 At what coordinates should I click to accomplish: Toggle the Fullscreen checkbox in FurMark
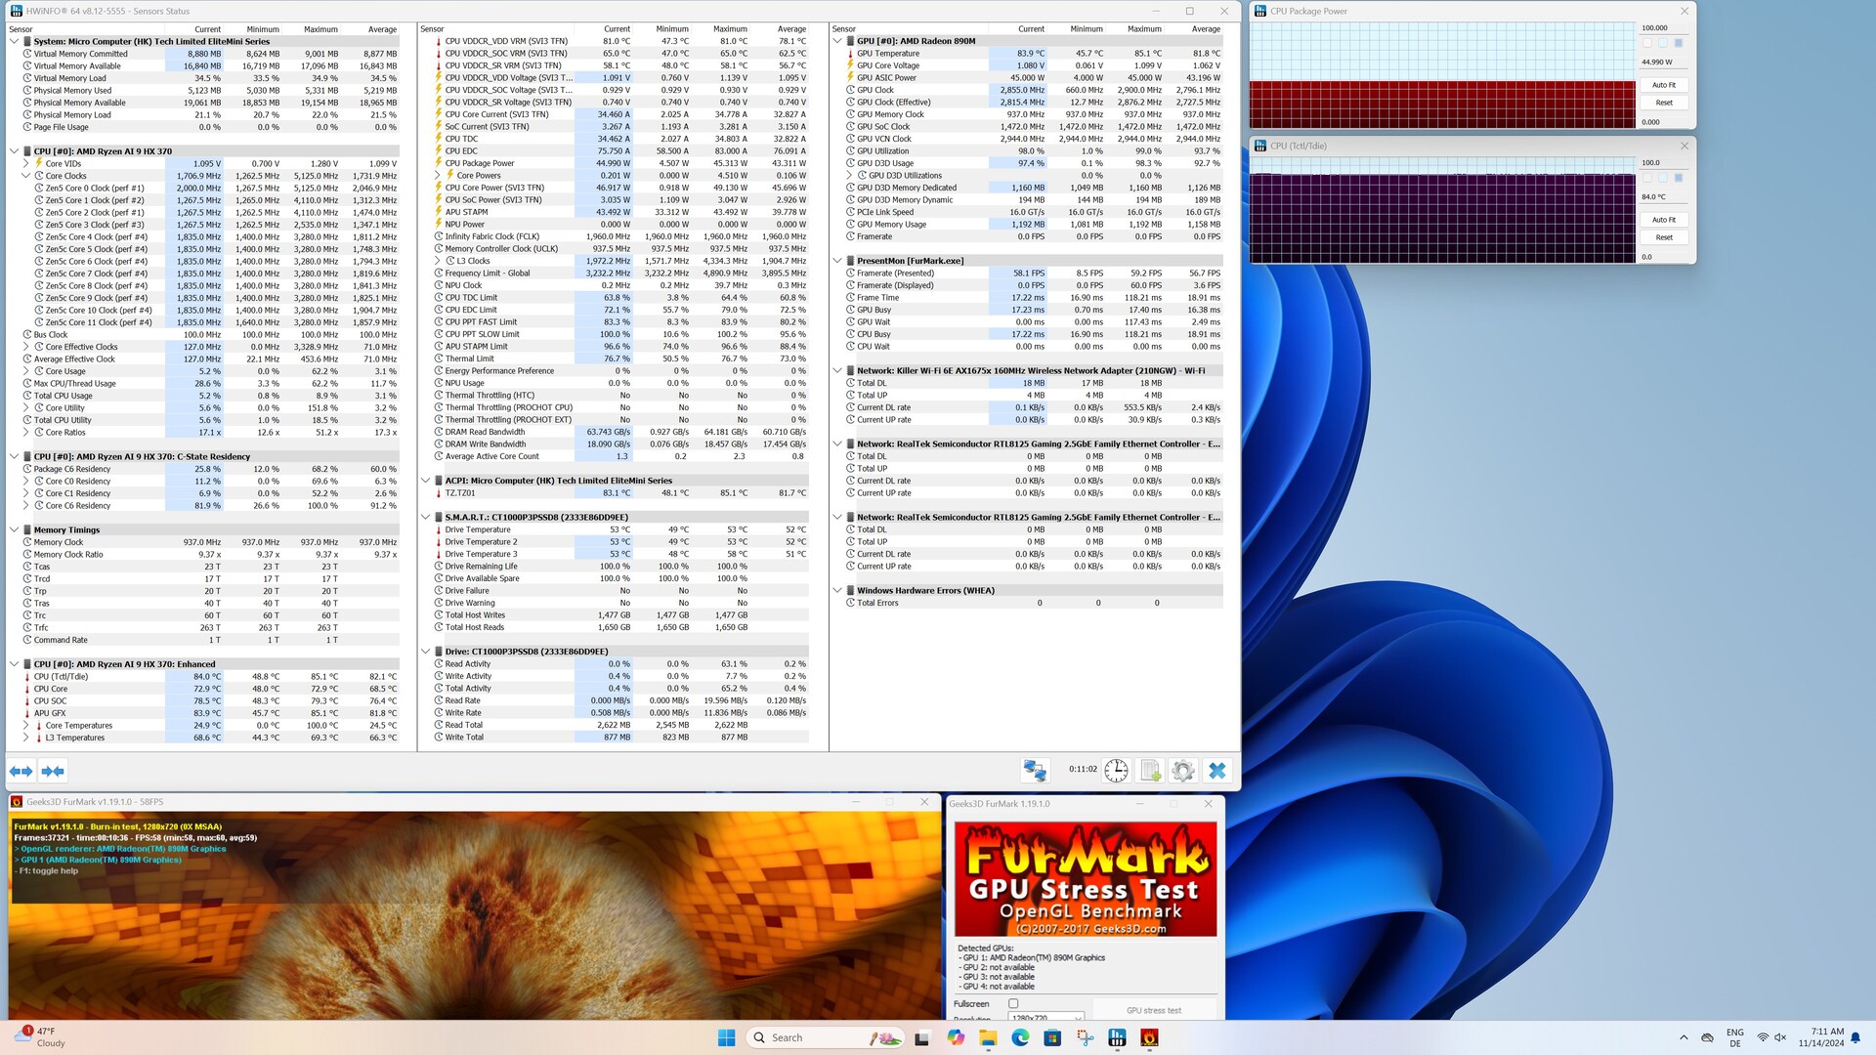(x=1013, y=1003)
